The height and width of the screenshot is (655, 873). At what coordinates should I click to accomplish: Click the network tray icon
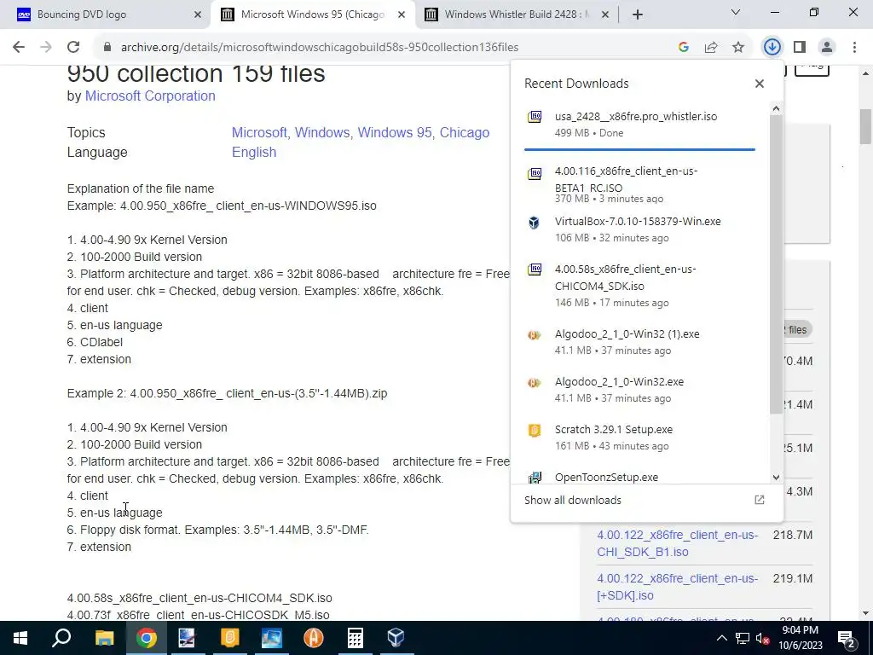click(743, 638)
